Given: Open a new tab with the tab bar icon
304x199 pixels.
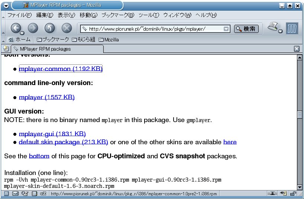Looking at the screenshot, I should [x=6, y=48].
